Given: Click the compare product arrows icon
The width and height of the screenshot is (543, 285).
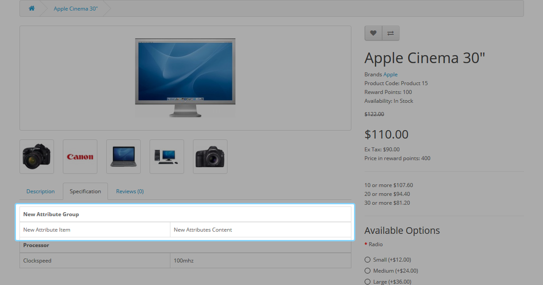Looking at the screenshot, I should click(x=391, y=33).
